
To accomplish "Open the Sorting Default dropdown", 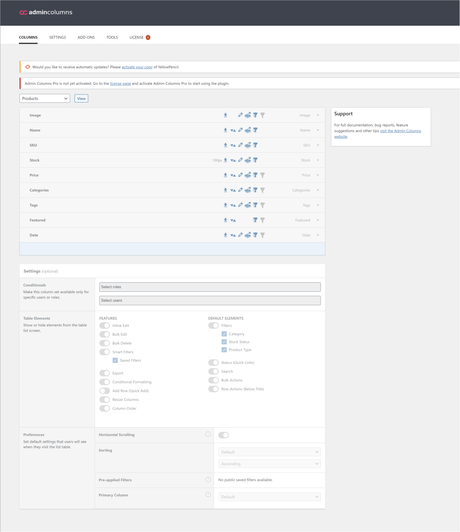I will click(269, 452).
